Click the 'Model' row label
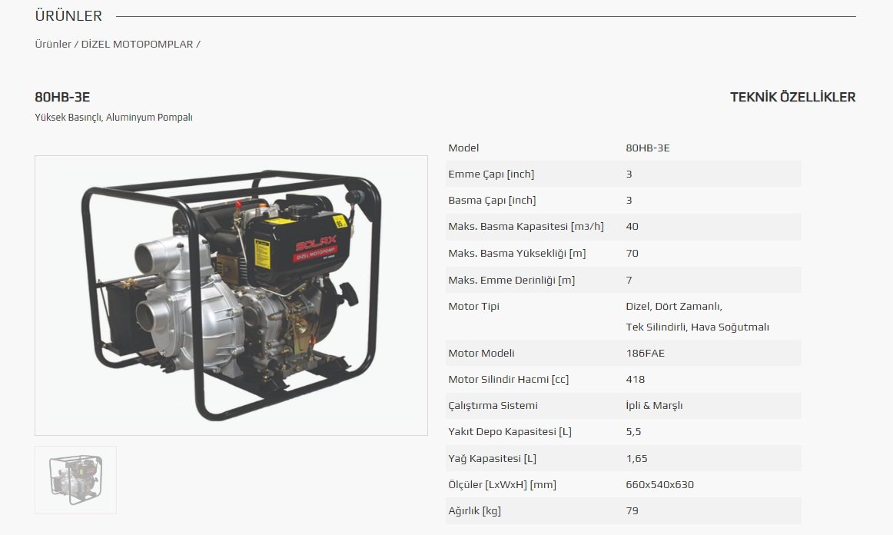893x535 pixels. tap(463, 148)
